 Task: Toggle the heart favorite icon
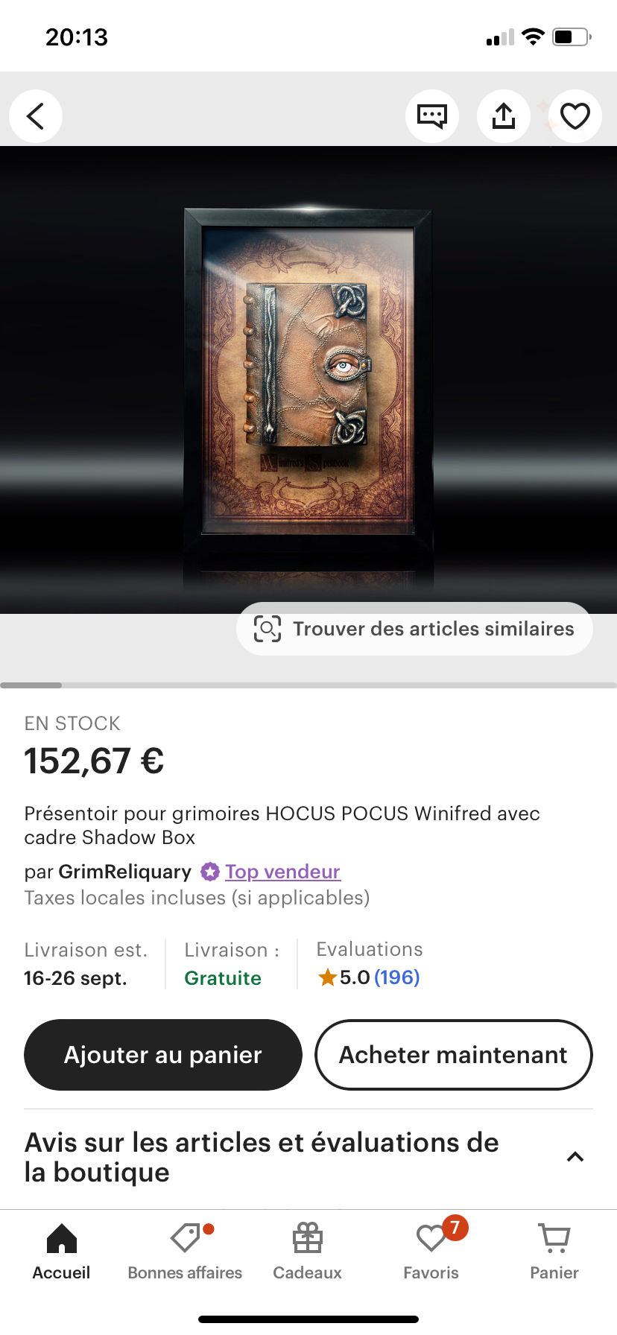[x=575, y=116]
